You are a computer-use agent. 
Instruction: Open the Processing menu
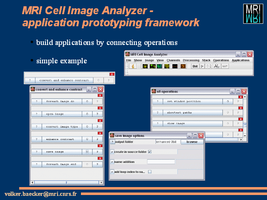coord(191,60)
